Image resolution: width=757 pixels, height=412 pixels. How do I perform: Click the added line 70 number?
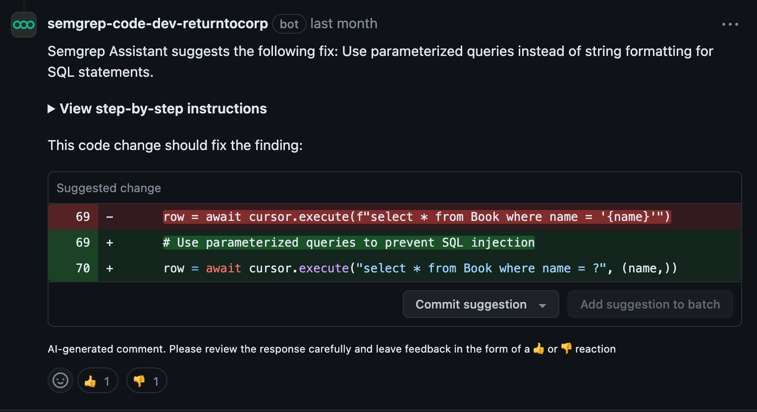[x=83, y=268]
